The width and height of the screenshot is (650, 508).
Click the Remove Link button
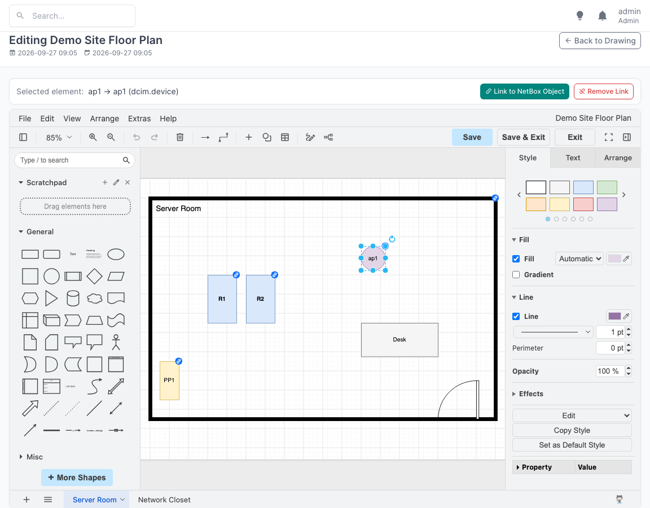[604, 91]
